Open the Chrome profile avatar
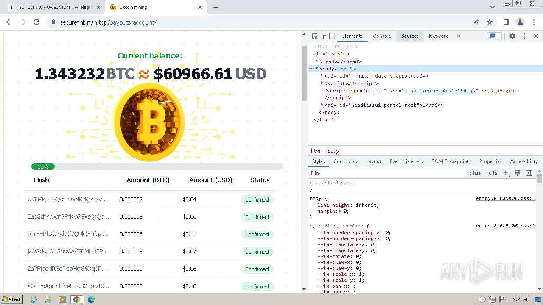The height and width of the screenshot is (305, 543). (x=520, y=22)
